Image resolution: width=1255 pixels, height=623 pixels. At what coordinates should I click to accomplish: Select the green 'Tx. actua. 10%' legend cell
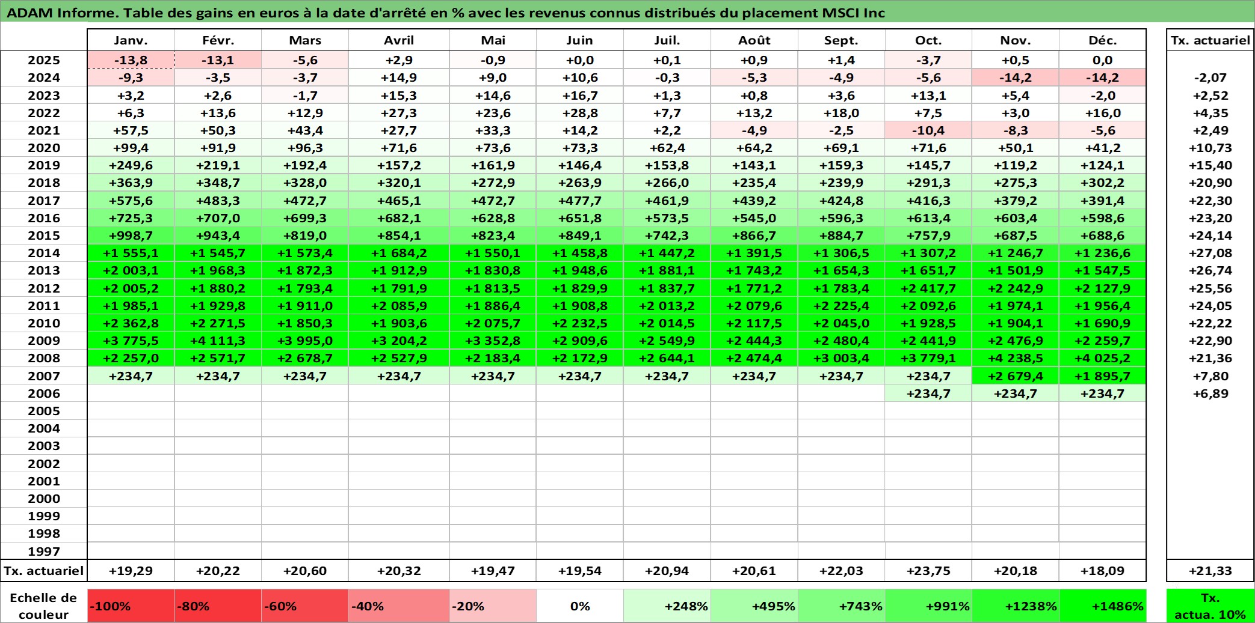[1210, 606]
